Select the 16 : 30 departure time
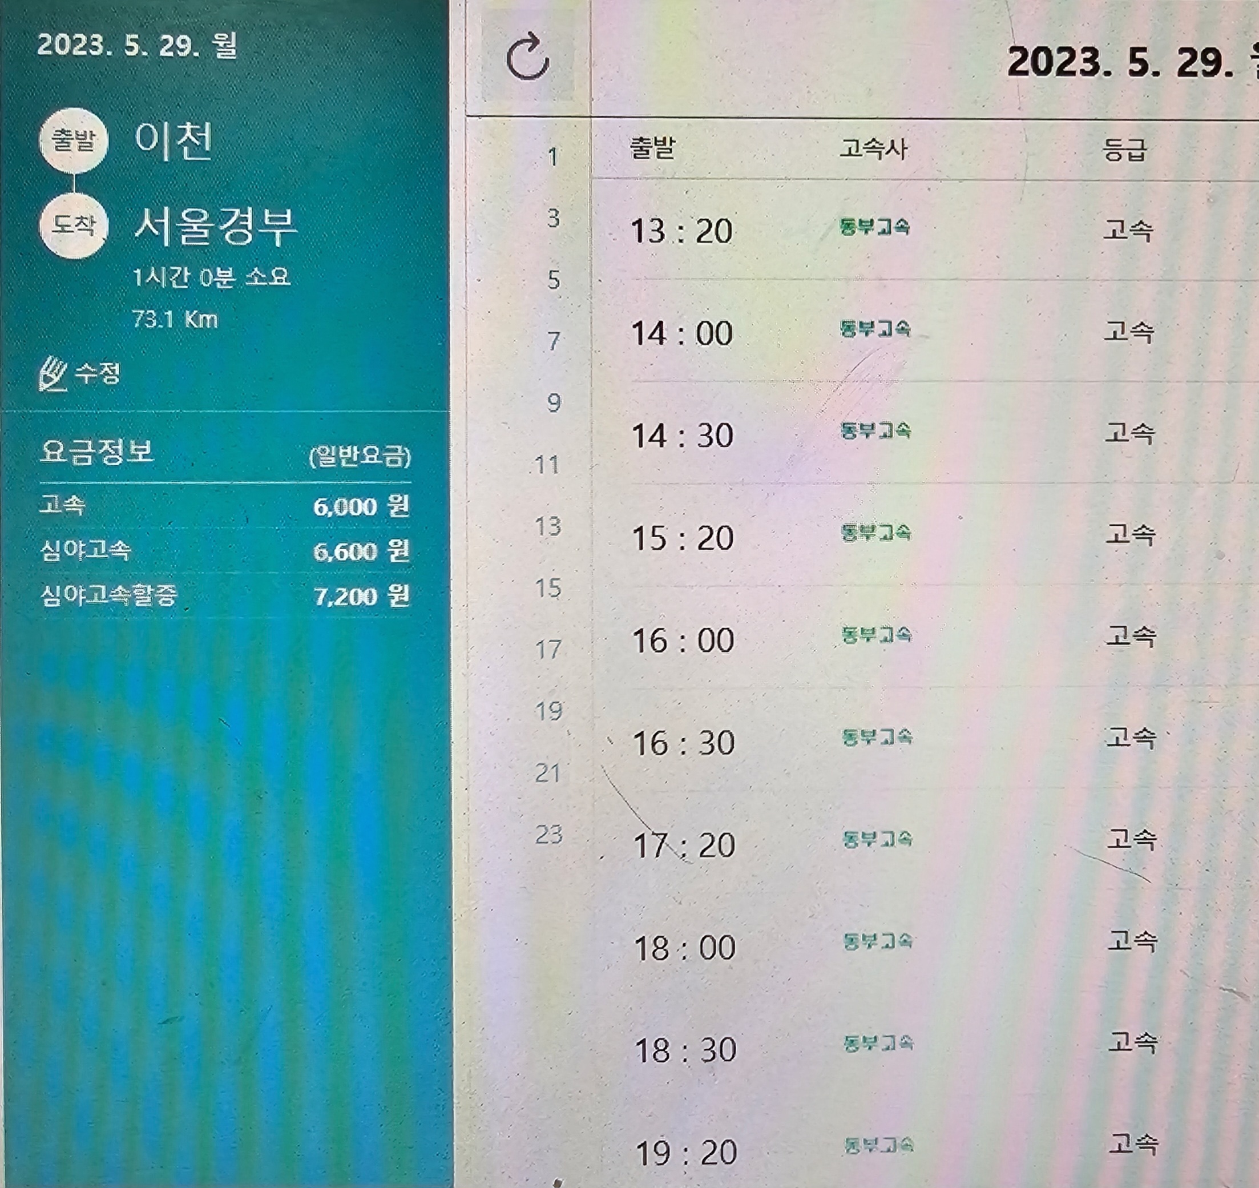Viewport: 1259px width, 1188px height. click(x=684, y=743)
